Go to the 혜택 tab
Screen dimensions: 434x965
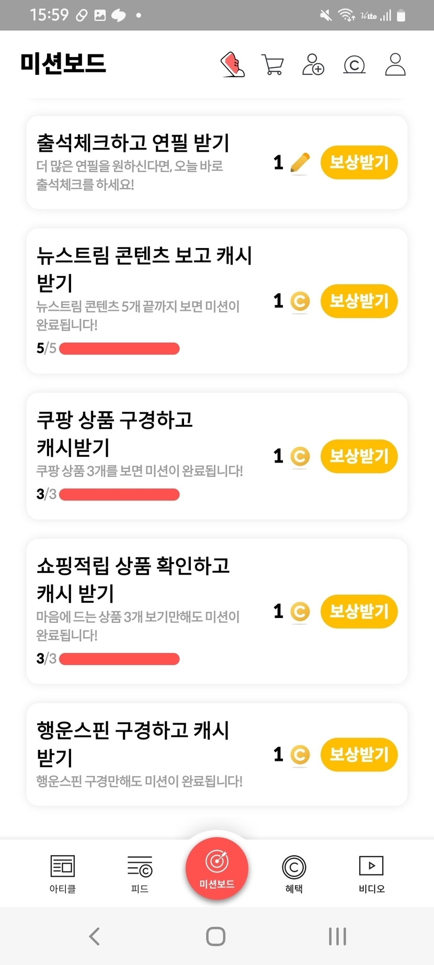tap(294, 873)
